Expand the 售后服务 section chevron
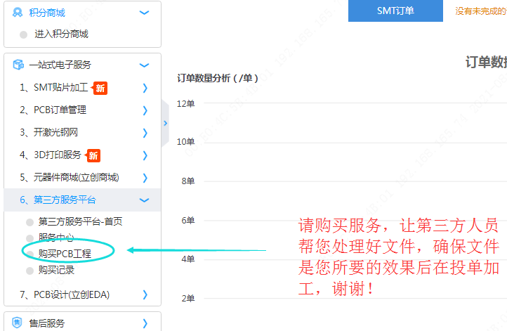The height and width of the screenshot is (331, 507). coord(145,323)
